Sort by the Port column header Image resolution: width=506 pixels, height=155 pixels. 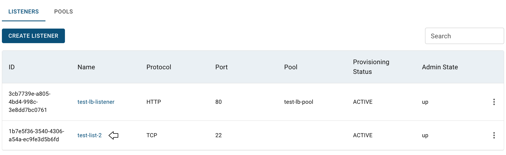pos(221,67)
